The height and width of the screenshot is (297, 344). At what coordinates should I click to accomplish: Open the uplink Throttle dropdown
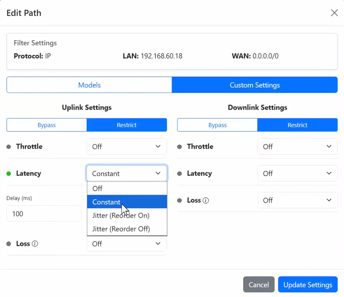point(127,146)
